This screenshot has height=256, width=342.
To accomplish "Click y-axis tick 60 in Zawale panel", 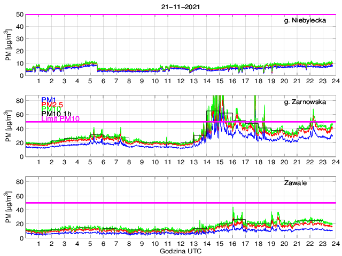I will tap(20, 196).
